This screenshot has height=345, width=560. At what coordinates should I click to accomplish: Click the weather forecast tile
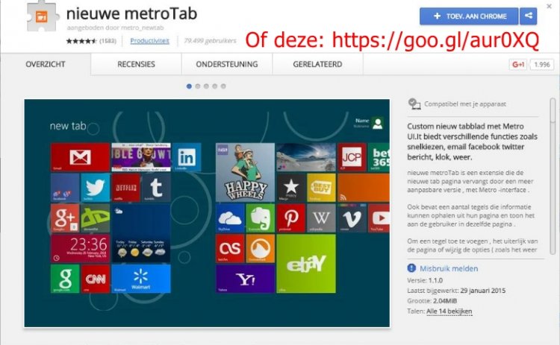(x=141, y=233)
